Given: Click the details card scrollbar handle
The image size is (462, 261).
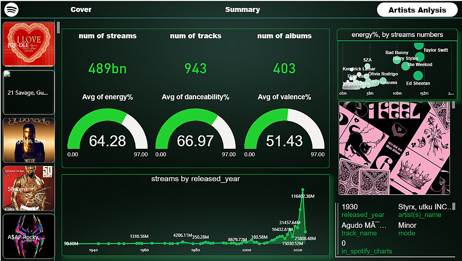Looking at the screenshot, I should [x=454, y=206].
